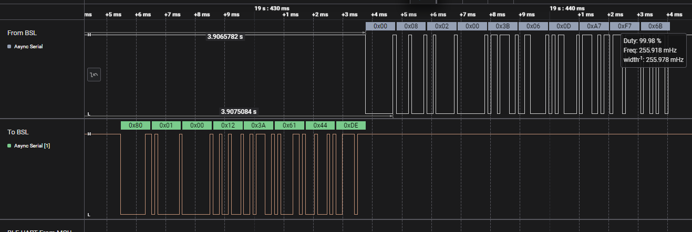Select decoded byte 0xDE on To BSL
Screen dimensions: 692x232
(x=350, y=125)
